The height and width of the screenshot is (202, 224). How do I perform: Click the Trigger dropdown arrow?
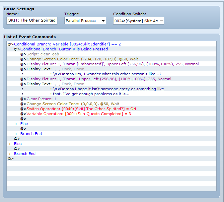tap(104, 21)
